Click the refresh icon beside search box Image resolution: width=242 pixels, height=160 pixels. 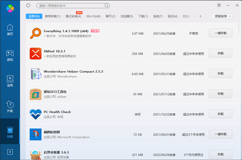(x=28, y=6)
